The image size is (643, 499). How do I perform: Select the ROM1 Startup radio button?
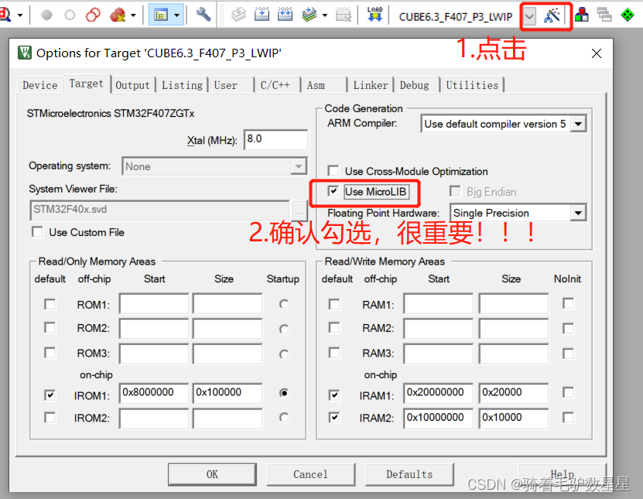pos(284,304)
